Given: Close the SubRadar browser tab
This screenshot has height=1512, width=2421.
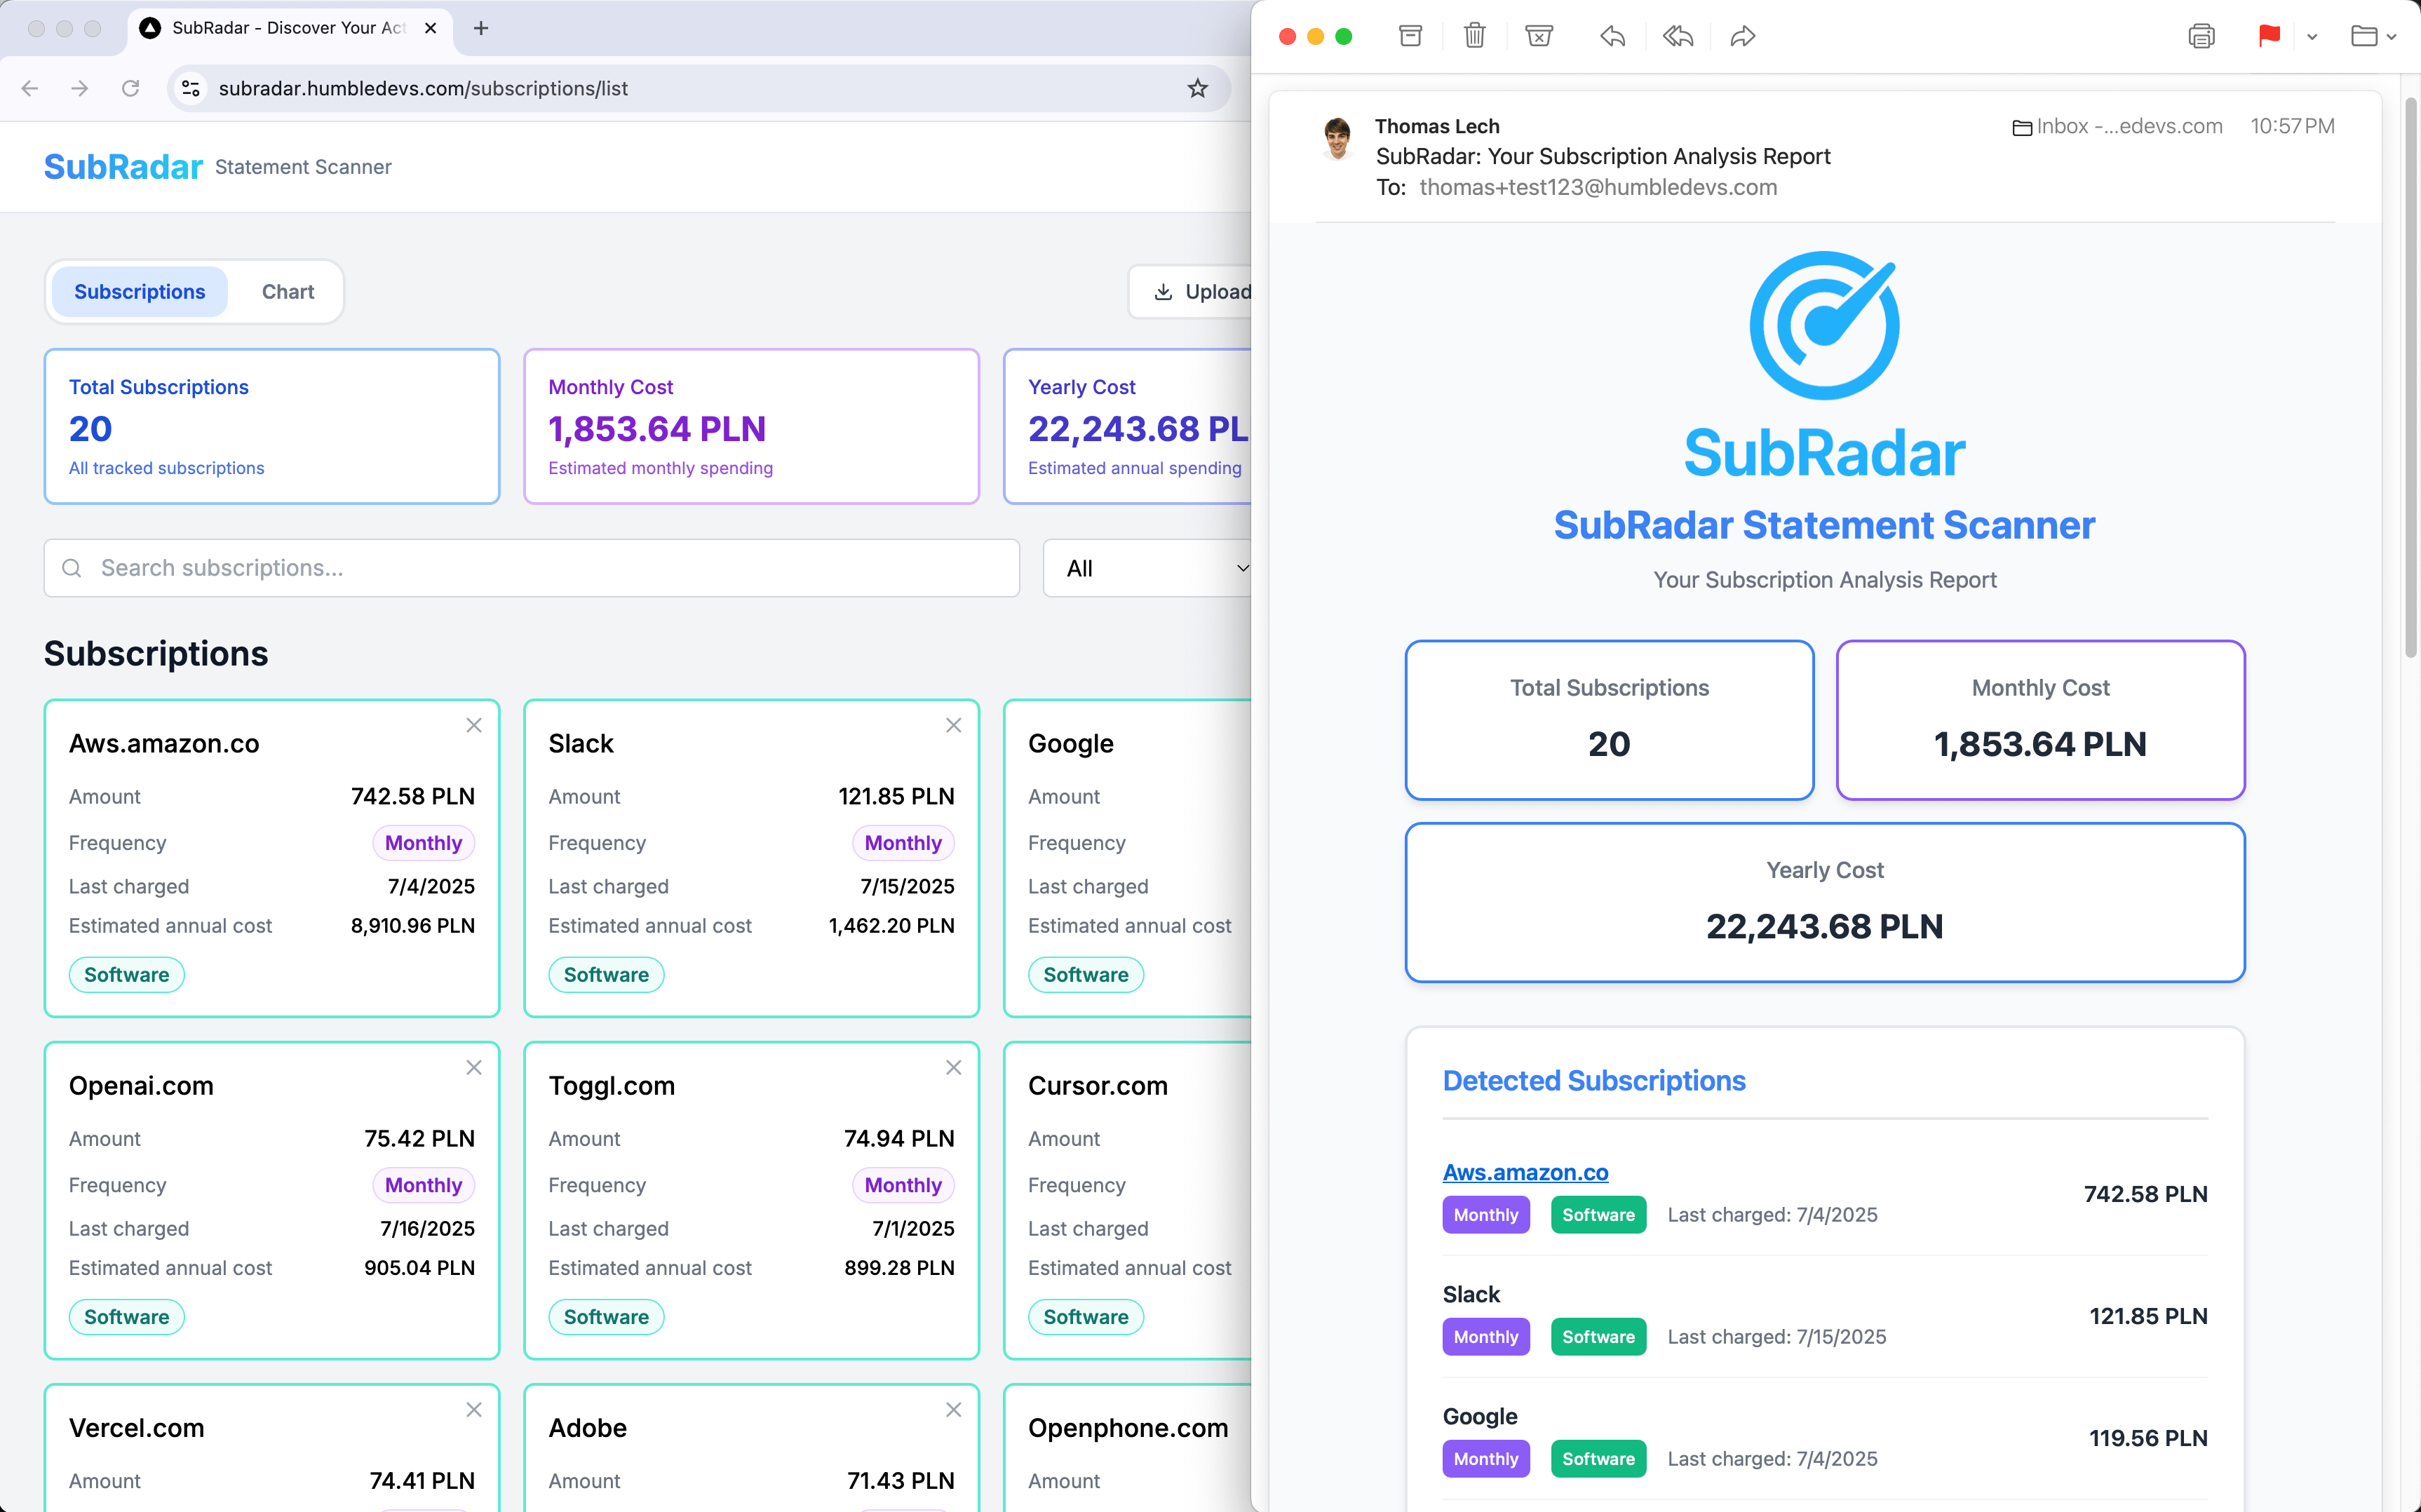Looking at the screenshot, I should click(x=431, y=28).
